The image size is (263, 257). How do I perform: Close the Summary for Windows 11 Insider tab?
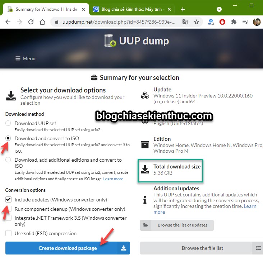(x=83, y=9)
